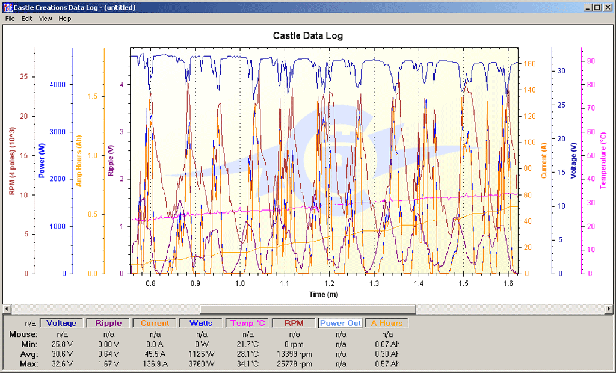Open the Help menu
The image size is (616, 373).
(x=65, y=19)
